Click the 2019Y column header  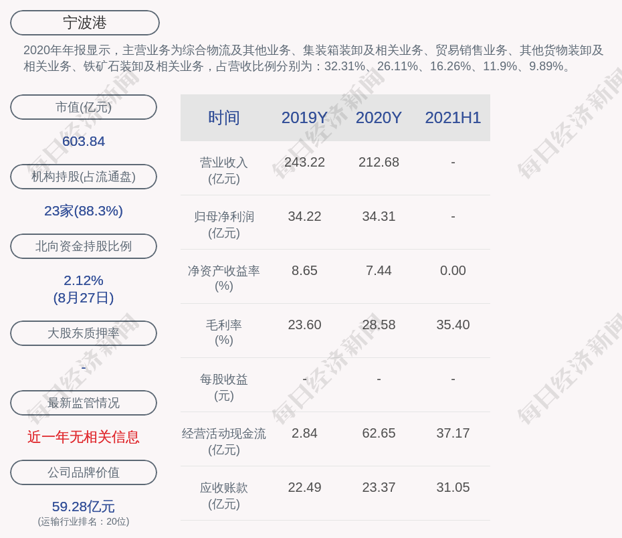(x=304, y=118)
